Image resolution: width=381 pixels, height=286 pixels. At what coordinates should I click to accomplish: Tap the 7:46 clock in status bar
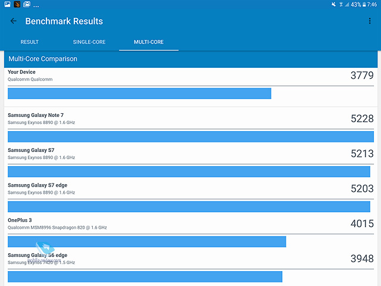372,4
